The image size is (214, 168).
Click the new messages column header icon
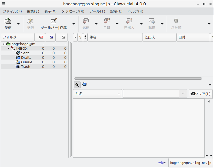pyautogui.click(x=41, y=37)
